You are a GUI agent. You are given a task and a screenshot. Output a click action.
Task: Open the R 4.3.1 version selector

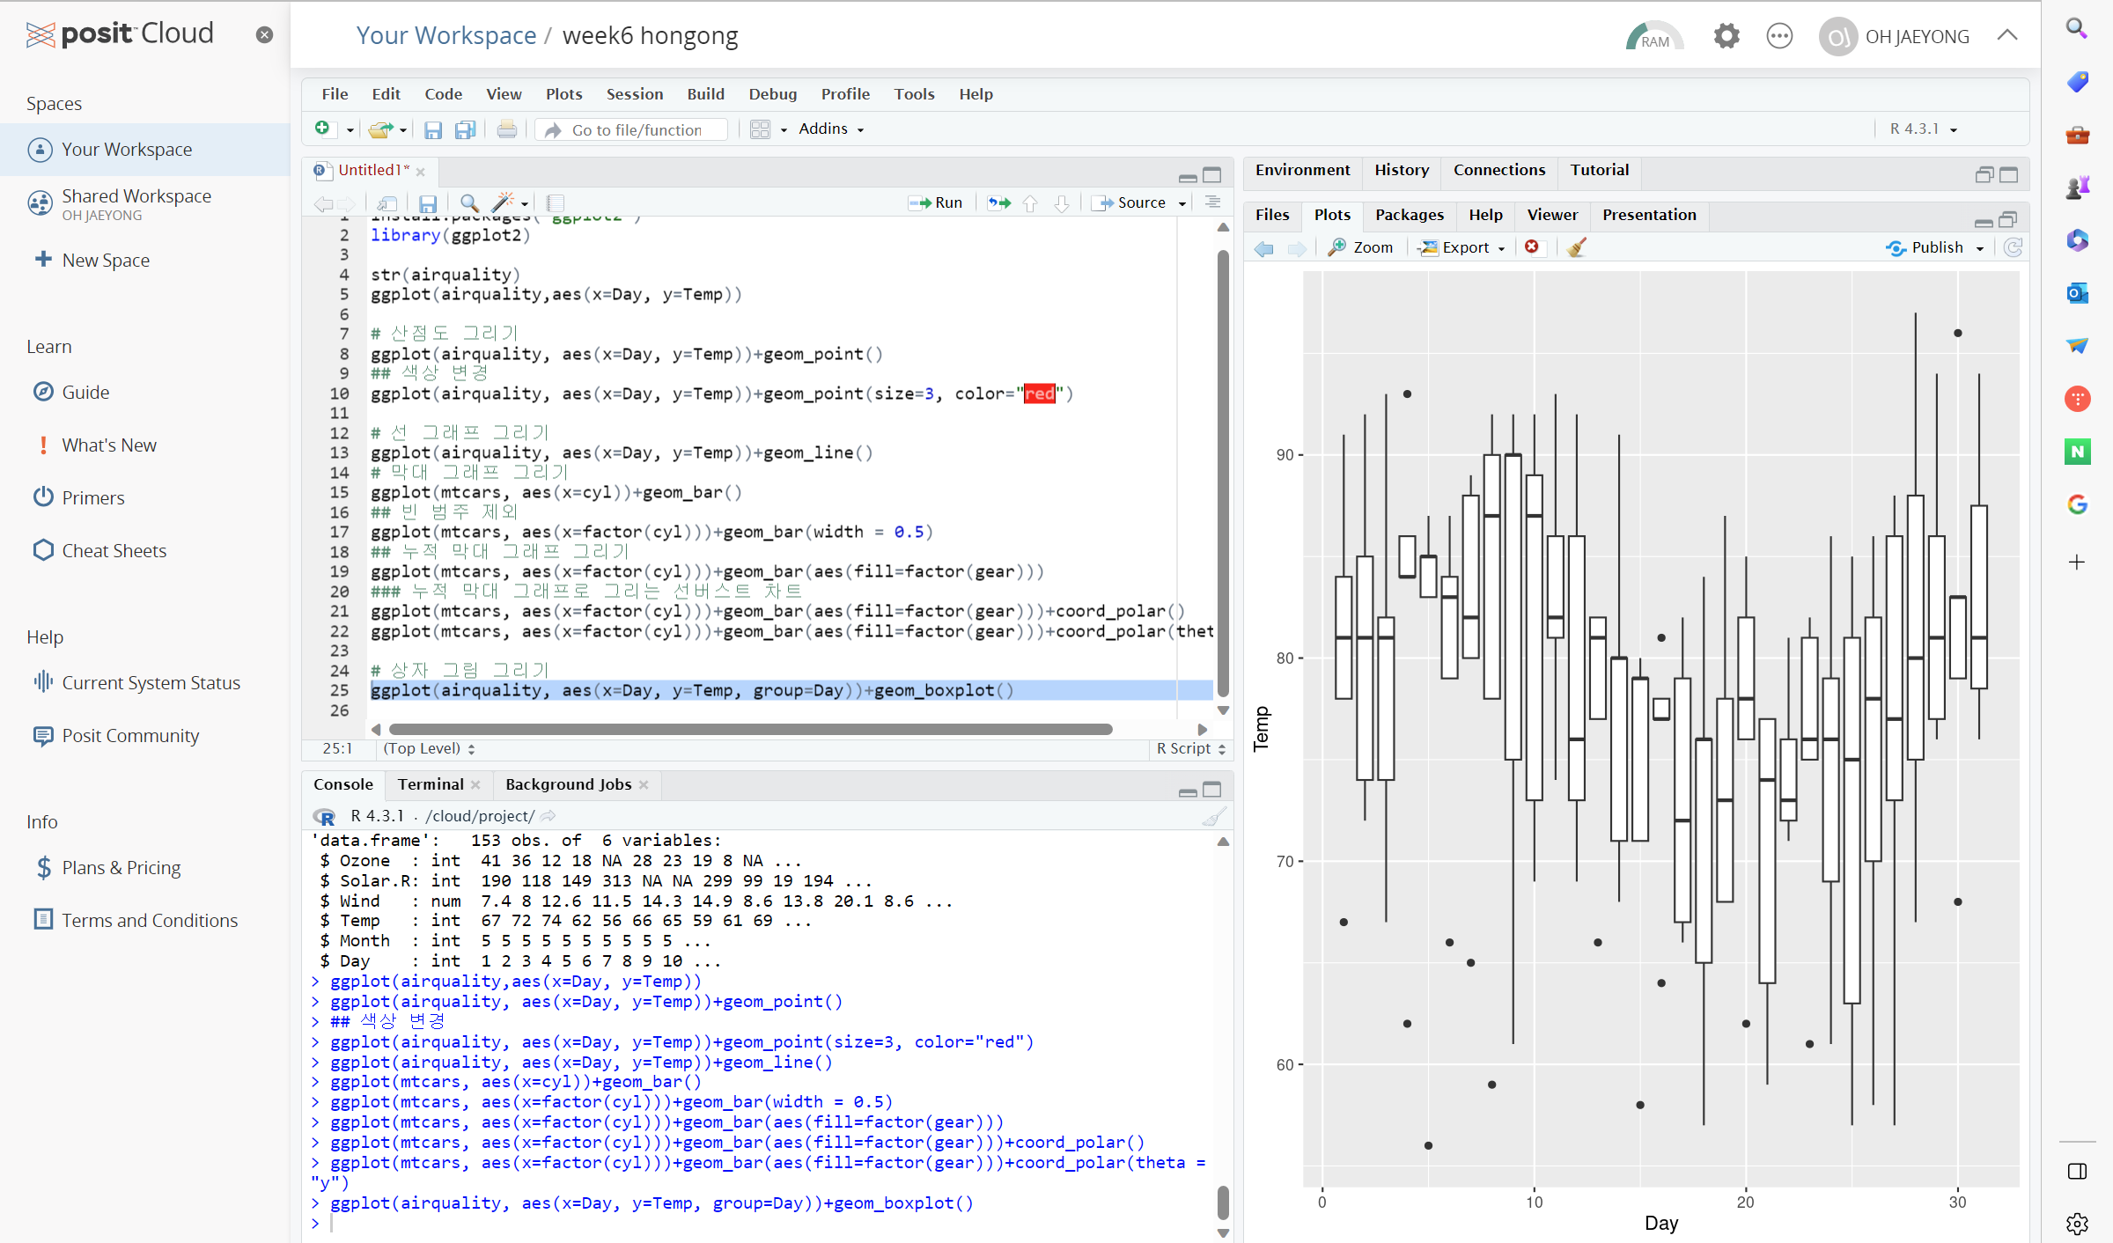[x=1923, y=129]
